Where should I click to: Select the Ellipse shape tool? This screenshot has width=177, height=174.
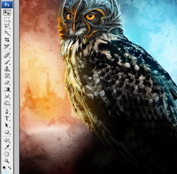(x=7, y=132)
